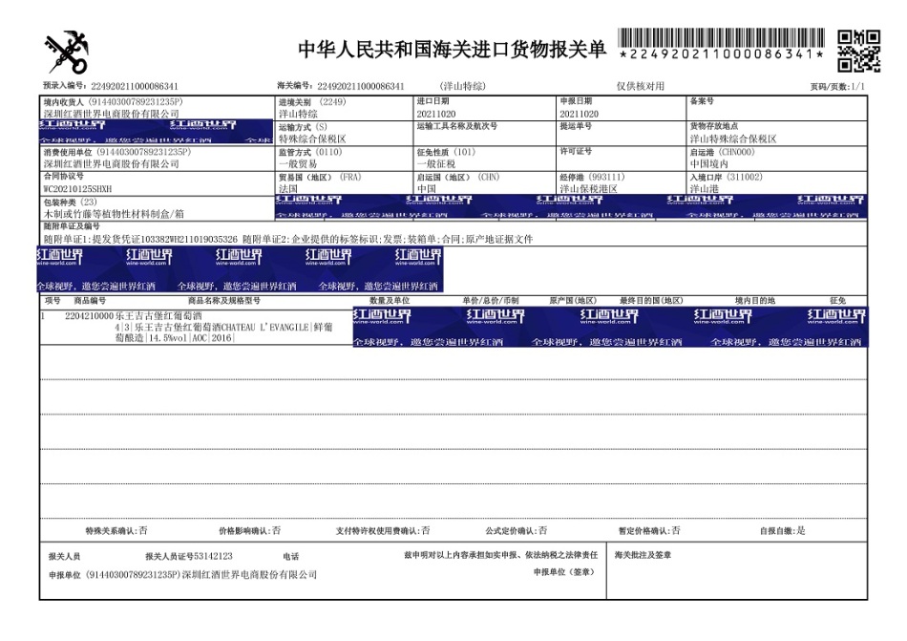Select value 一般征税
This screenshot has height=641, width=907.
436,164
